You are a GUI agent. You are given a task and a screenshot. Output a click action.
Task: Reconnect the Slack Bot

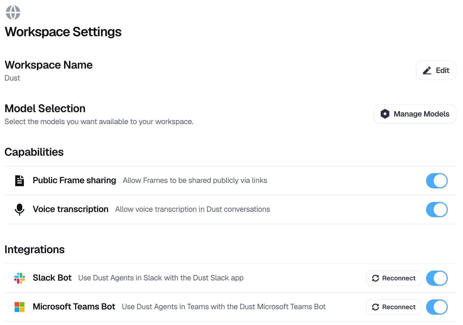(394, 278)
